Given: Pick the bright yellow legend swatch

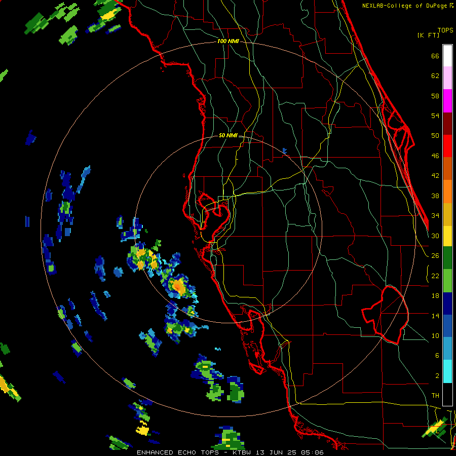Looking at the screenshot, I should 447,237.
